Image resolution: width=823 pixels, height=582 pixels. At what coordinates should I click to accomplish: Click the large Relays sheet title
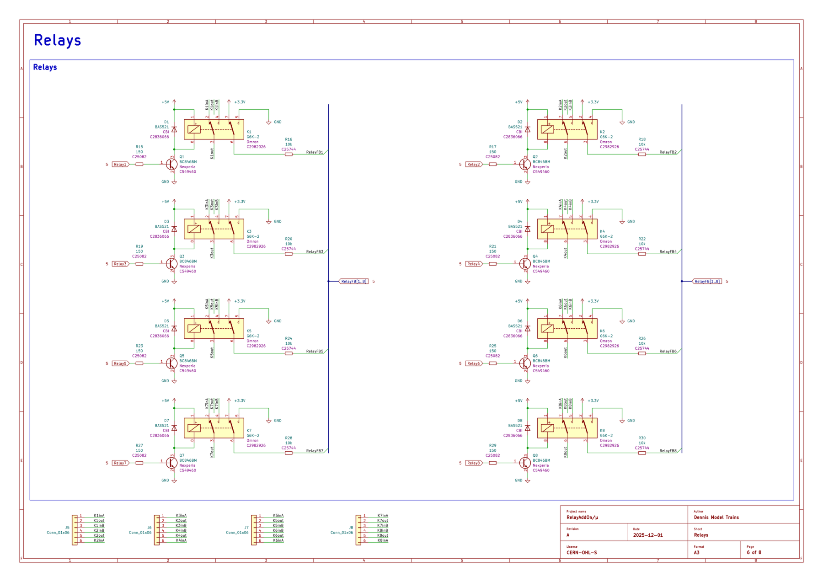click(58, 40)
